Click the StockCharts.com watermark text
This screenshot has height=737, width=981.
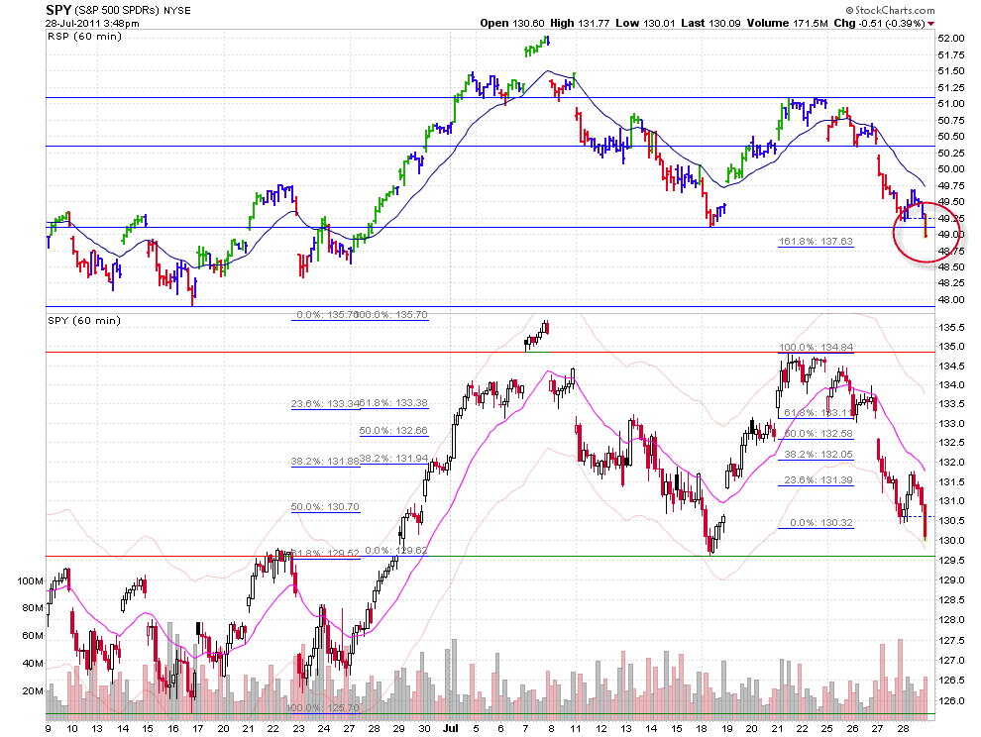click(890, 10)
